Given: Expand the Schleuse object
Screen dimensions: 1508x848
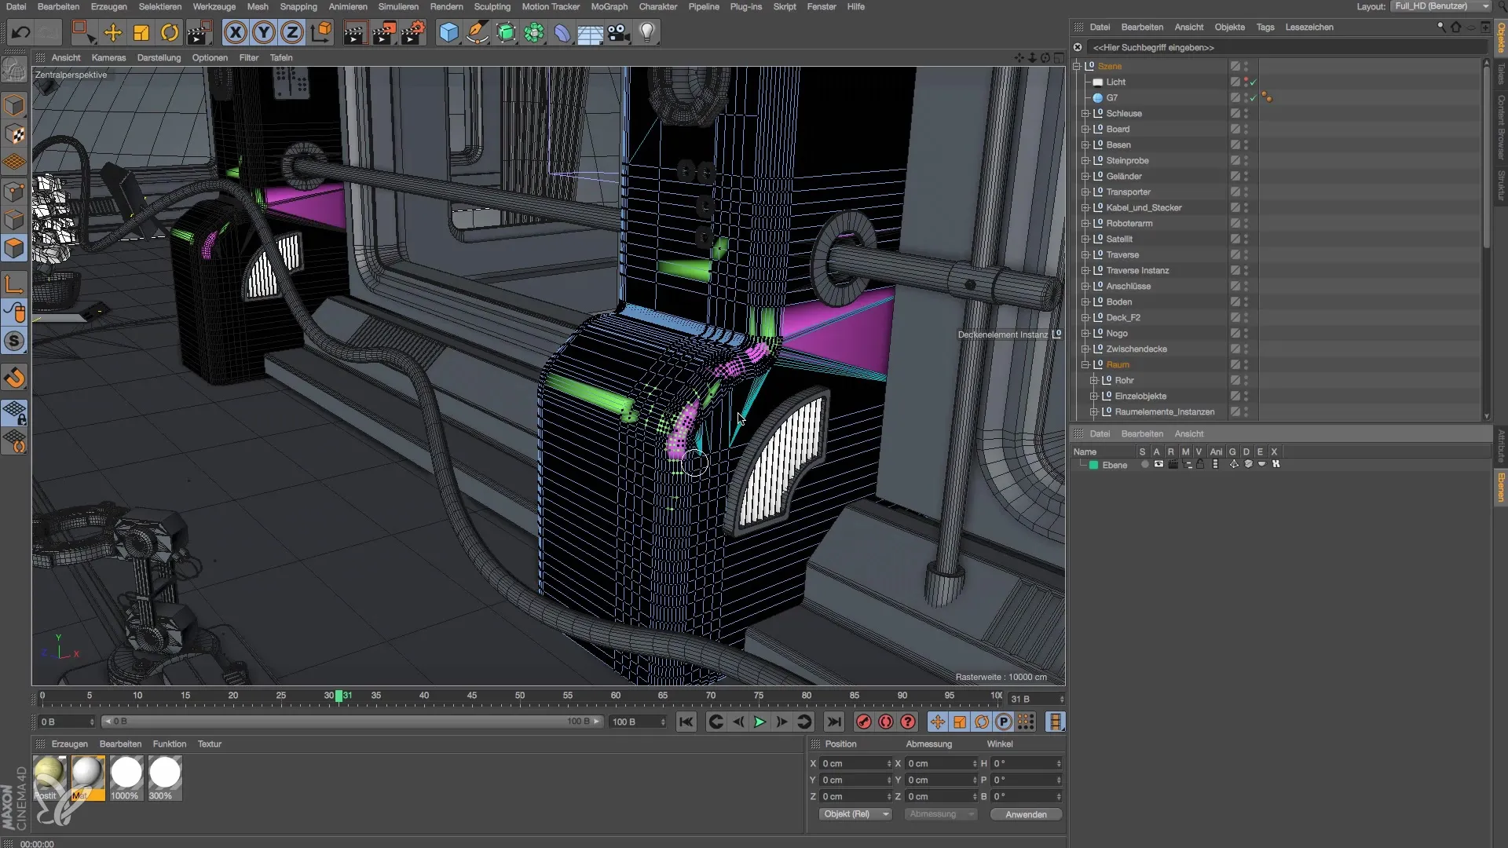Looking at the screenshot, I should tap(1085, 114).
